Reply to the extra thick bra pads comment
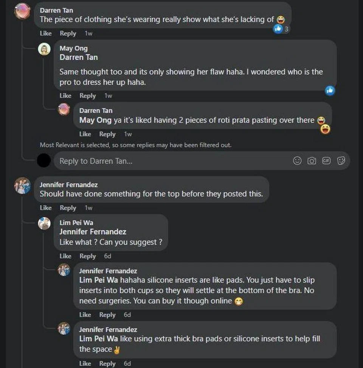This screenshot has width=363, height=368. 107,363
